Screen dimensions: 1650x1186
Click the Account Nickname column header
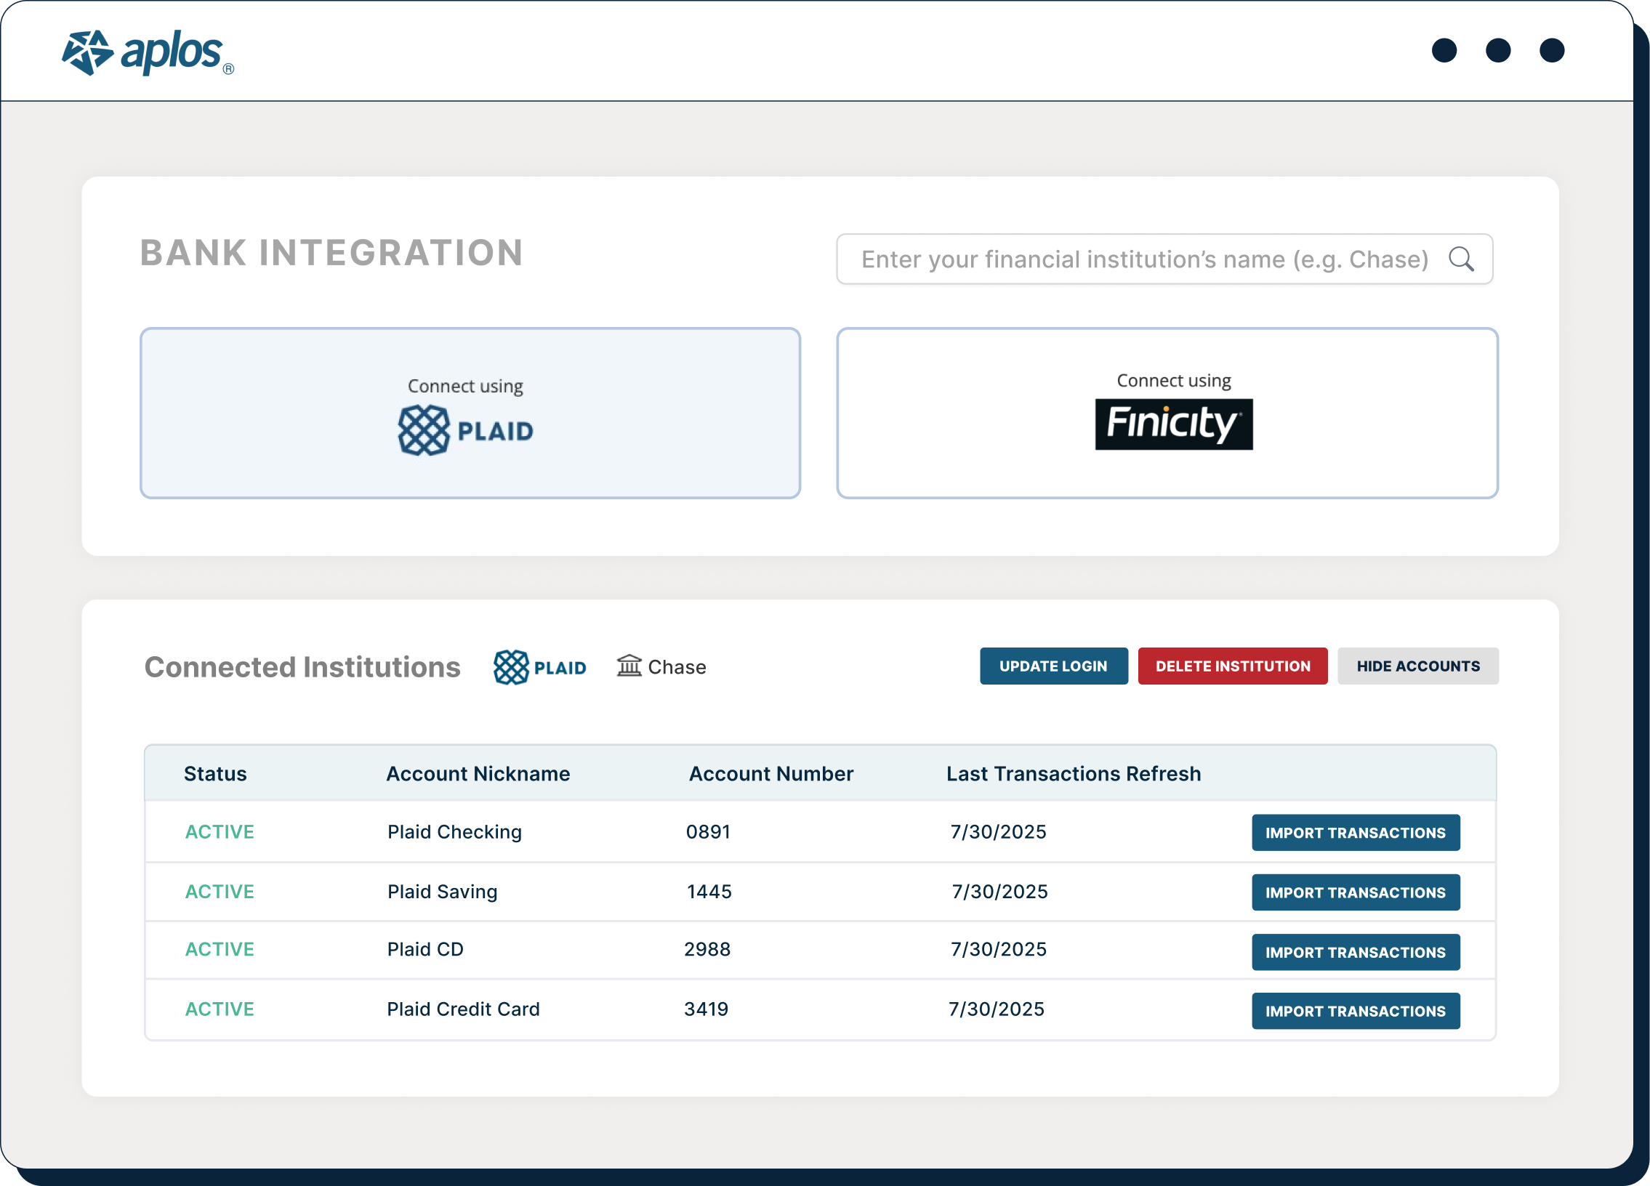[x=478, y=774]
